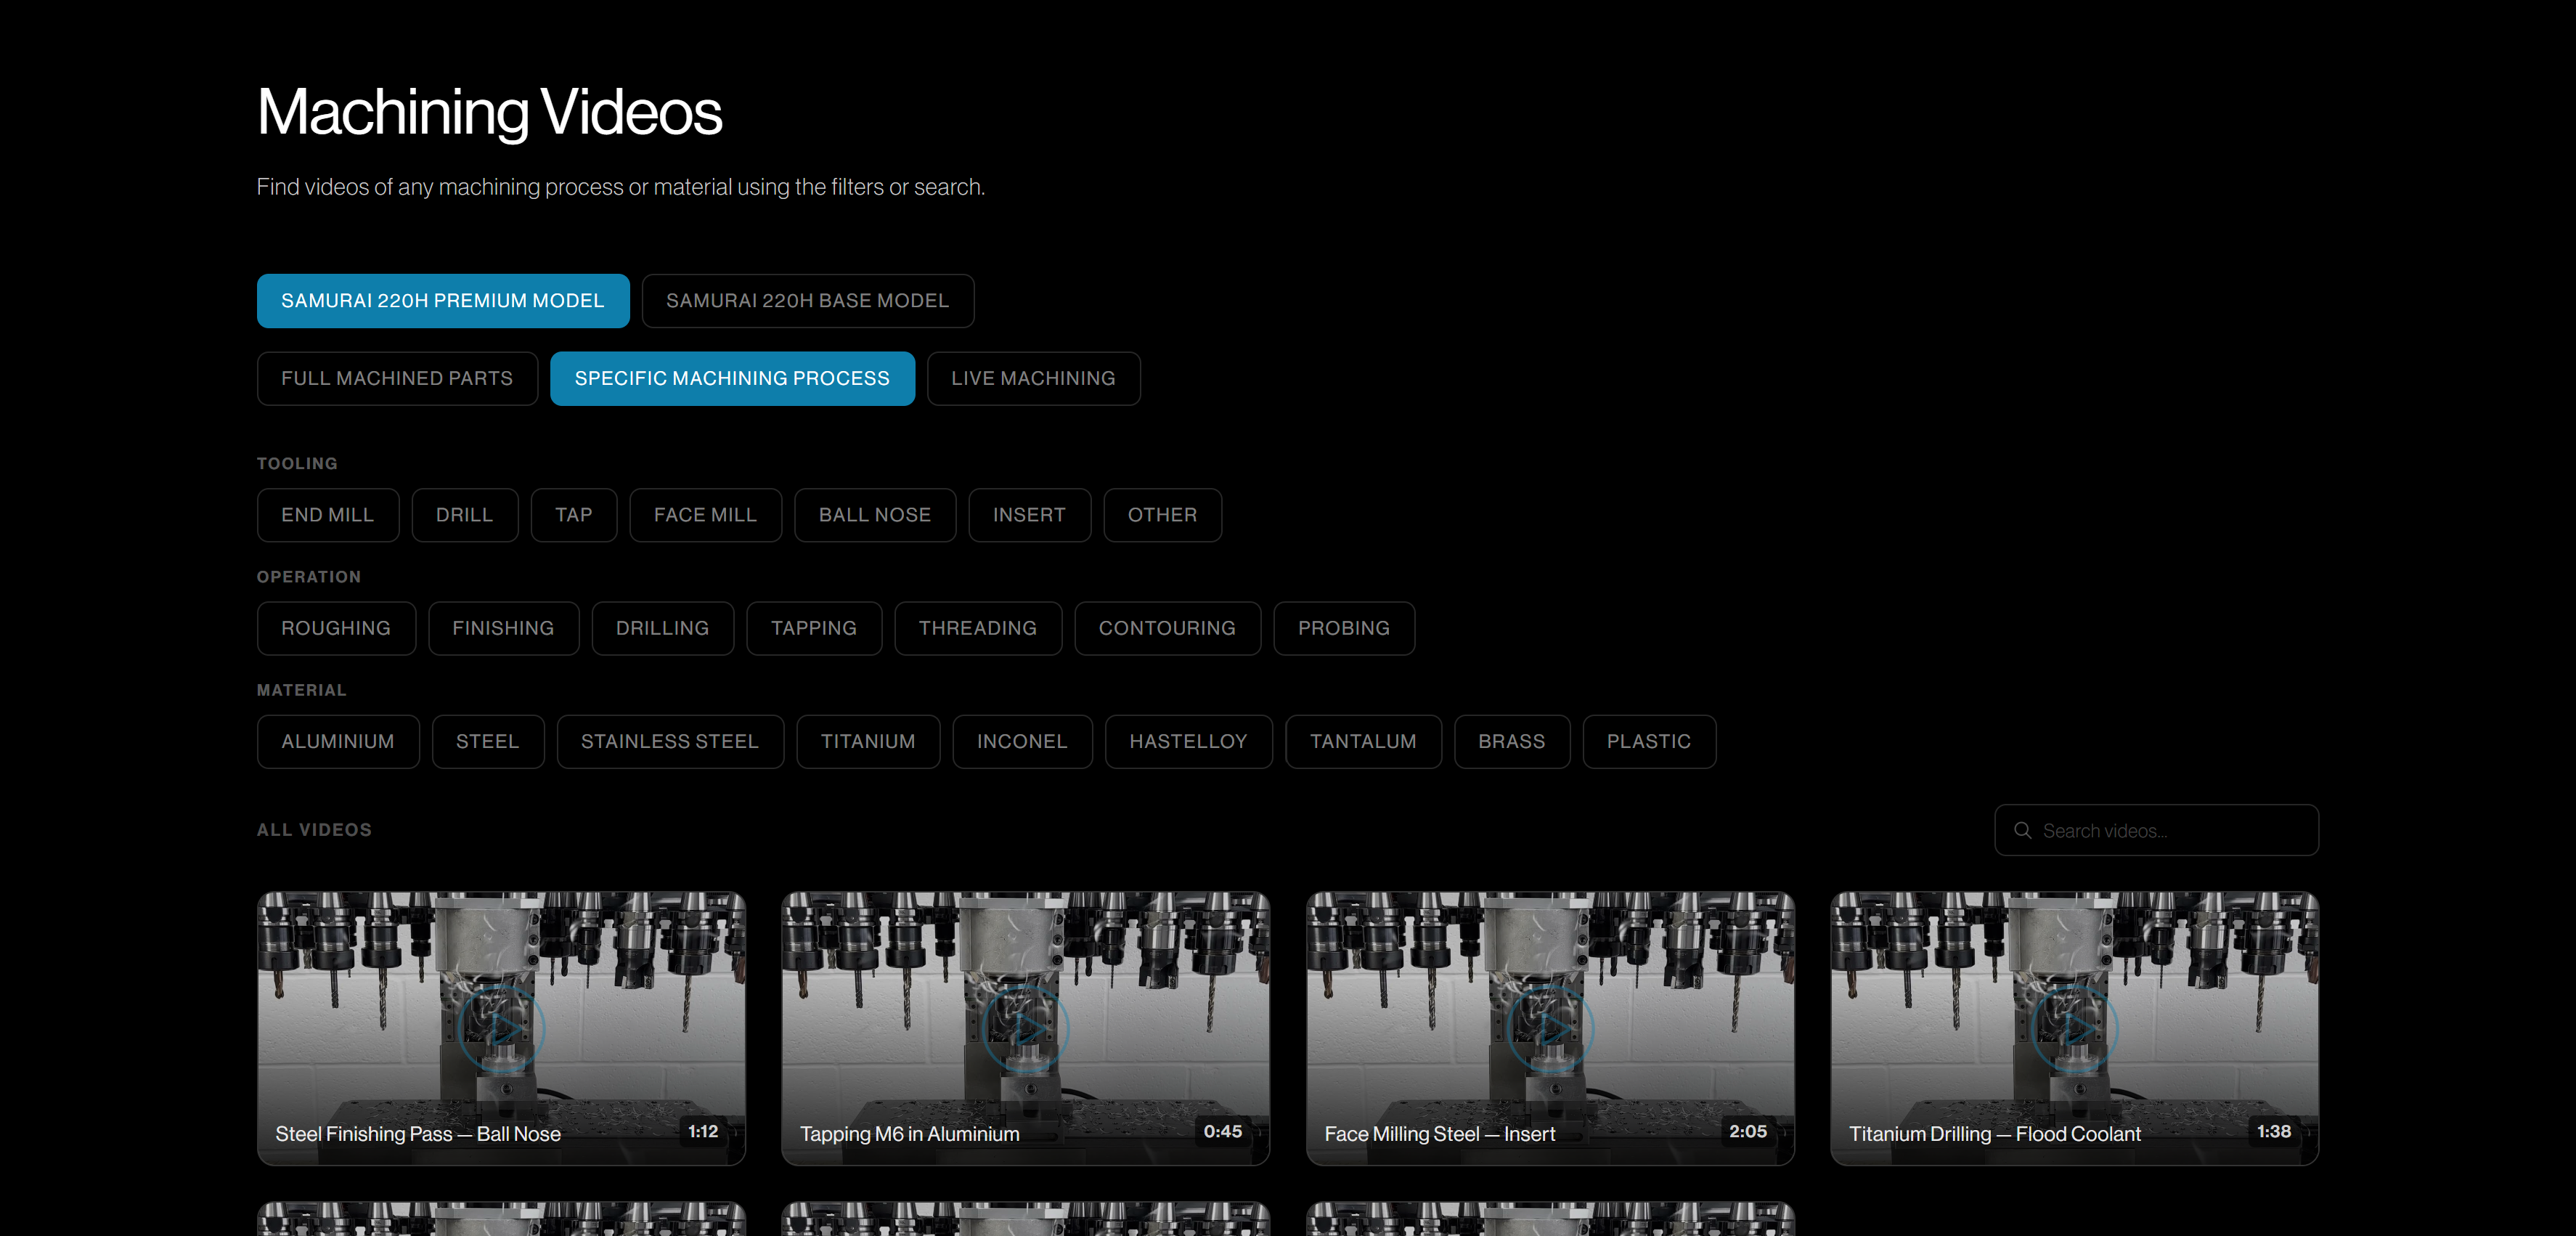Show Full Machined Parts videos
The height and width of the screenshot is (1236, 2576).
(x=397, y=378)
